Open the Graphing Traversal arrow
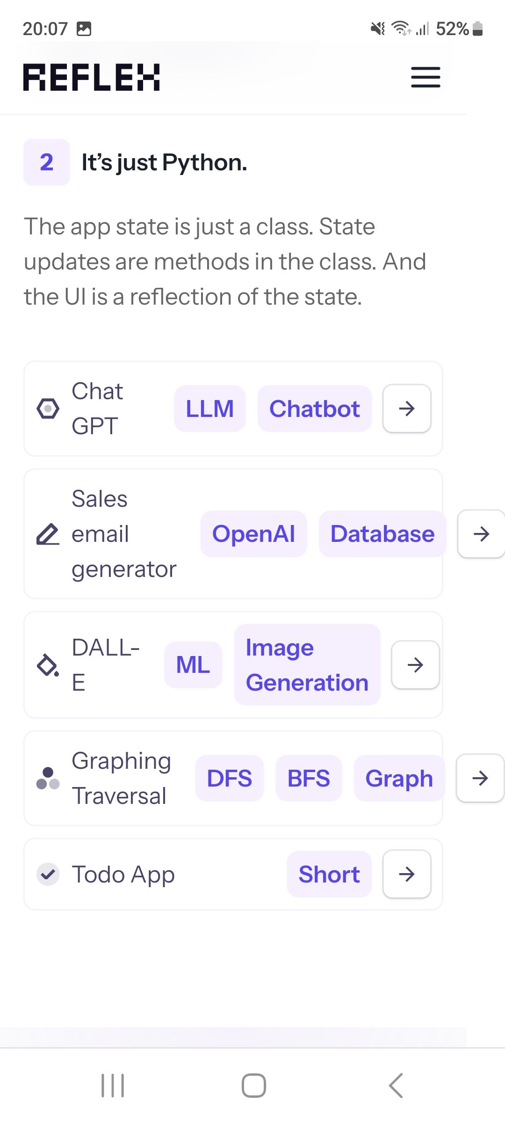The width and height of the screenshot is (505, 1123). coord(480,778)
